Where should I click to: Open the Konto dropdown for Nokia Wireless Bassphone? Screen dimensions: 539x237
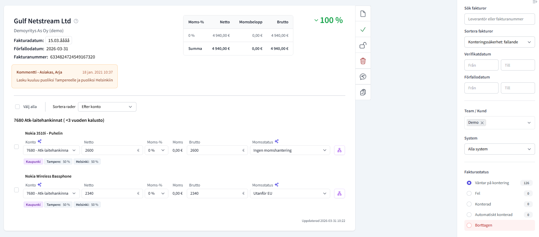51,193
